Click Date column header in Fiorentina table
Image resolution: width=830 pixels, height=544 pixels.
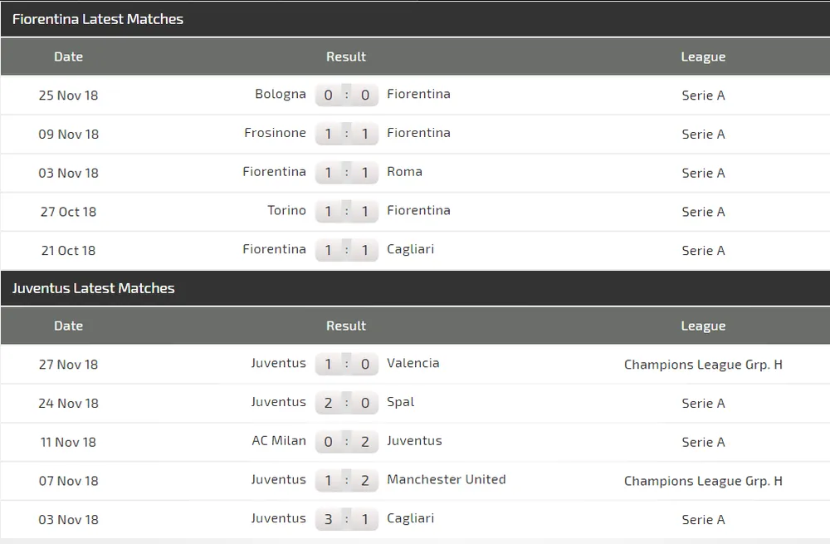click(68, 56)
